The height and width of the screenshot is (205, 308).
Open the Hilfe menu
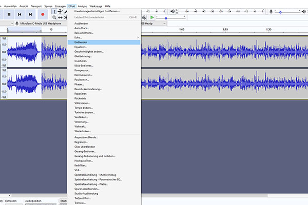click(x=108, y=6)
